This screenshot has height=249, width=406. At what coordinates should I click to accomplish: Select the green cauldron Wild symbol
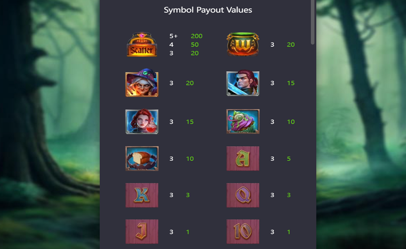(x=243, y=44)
